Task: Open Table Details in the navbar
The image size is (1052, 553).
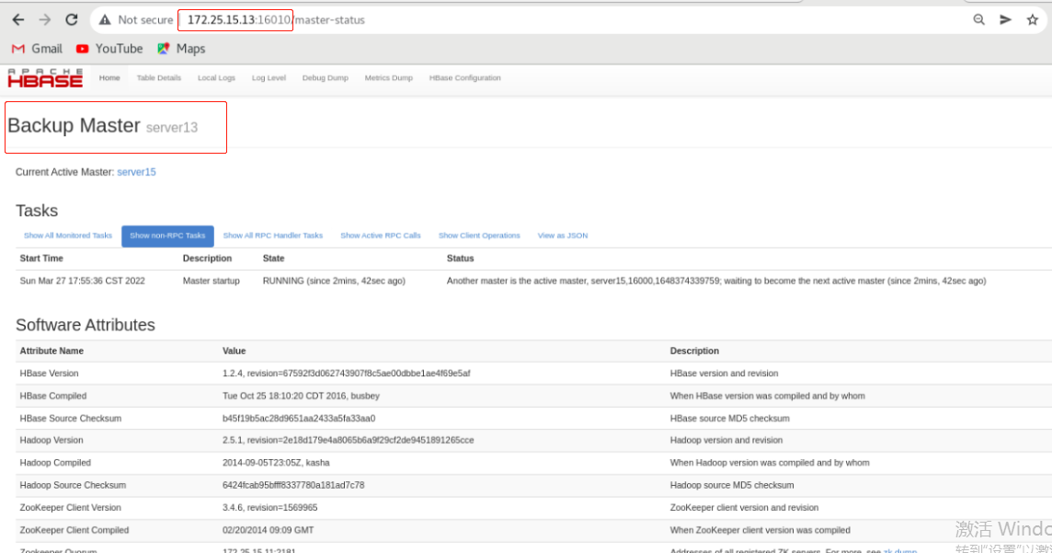Action: 159,78
